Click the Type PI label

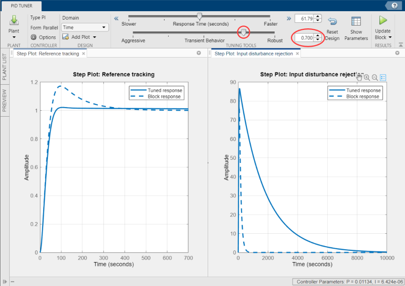coord(38,18)
